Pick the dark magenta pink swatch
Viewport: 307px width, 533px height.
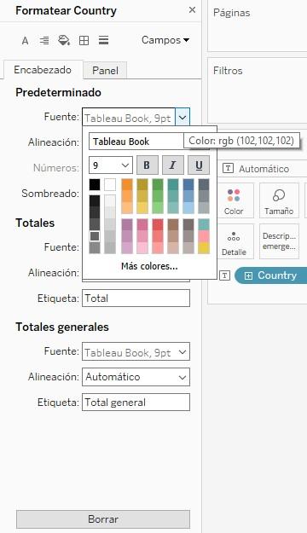[x=142, y=224]
